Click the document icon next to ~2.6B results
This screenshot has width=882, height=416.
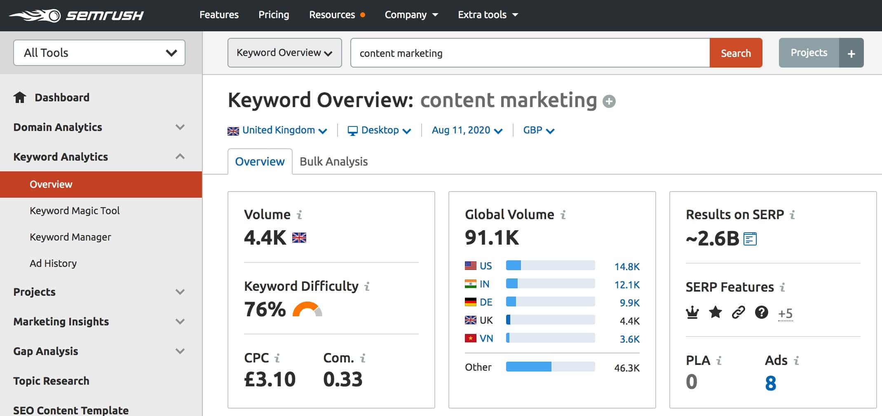click(751, 239)
